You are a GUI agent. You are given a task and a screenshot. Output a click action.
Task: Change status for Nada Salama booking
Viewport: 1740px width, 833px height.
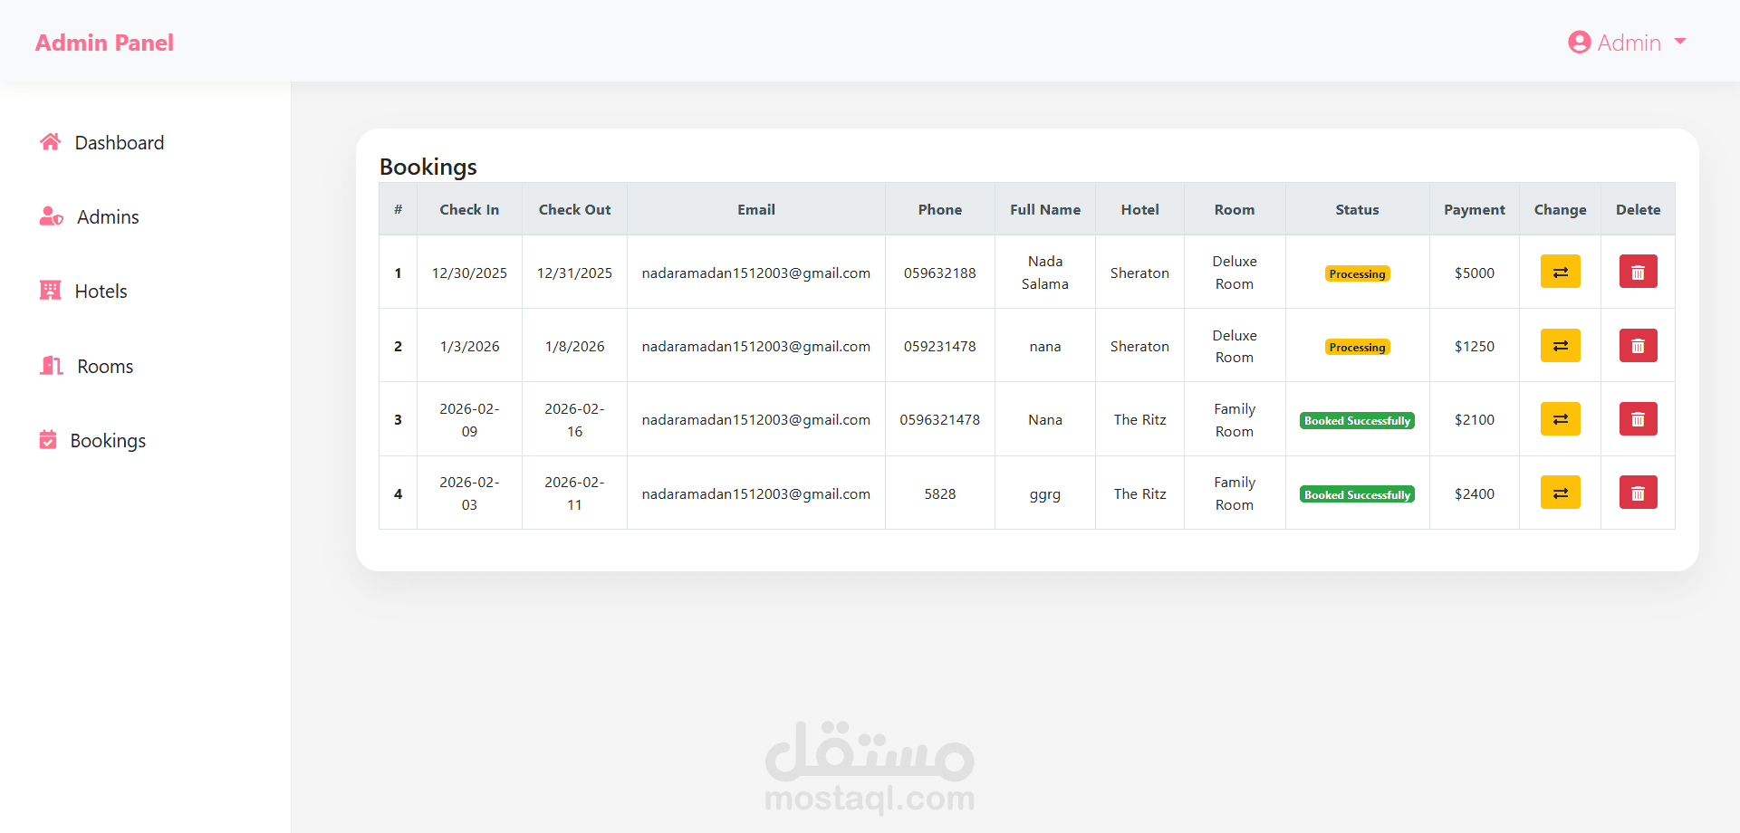pos(1560,272)
